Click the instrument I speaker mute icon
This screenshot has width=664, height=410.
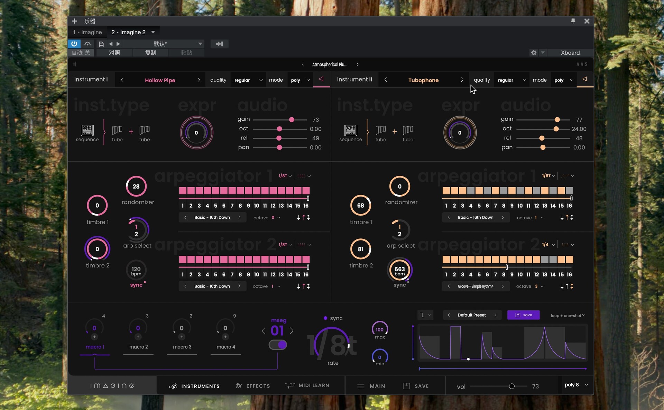321,79
